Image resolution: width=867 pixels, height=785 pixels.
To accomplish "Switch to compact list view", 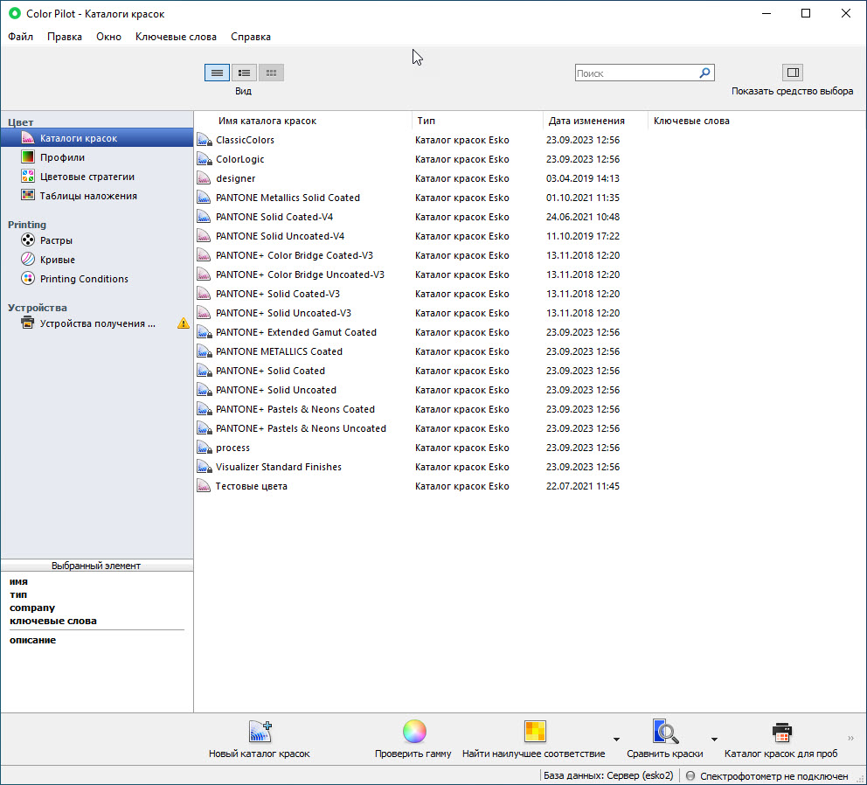I will pos(244,73).
